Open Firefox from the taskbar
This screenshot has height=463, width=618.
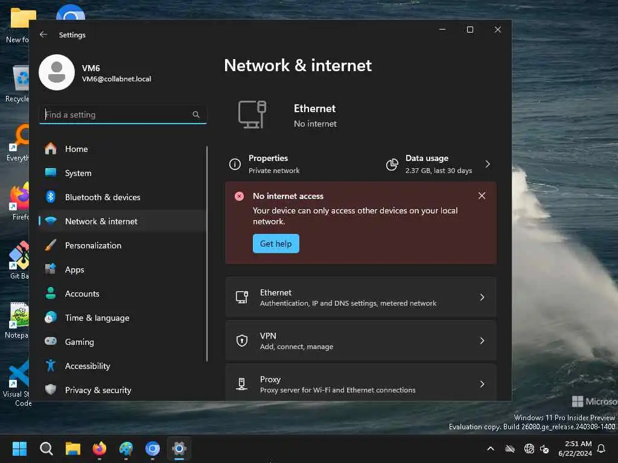(x=100, y=449)
